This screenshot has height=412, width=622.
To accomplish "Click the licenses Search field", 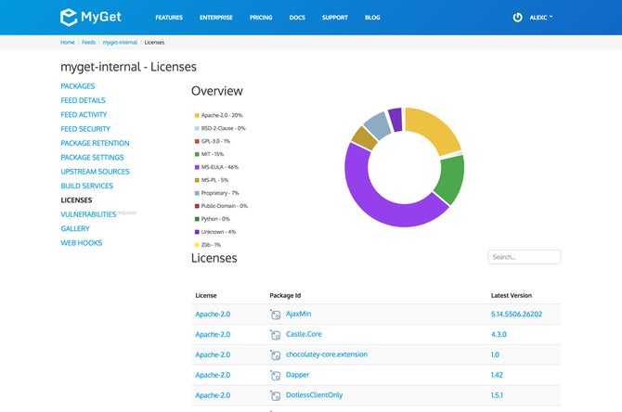I will click(x=524, y=257).
